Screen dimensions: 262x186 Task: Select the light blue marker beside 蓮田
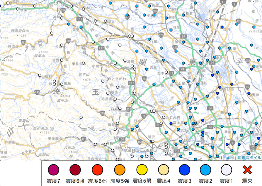click(198, 84)
